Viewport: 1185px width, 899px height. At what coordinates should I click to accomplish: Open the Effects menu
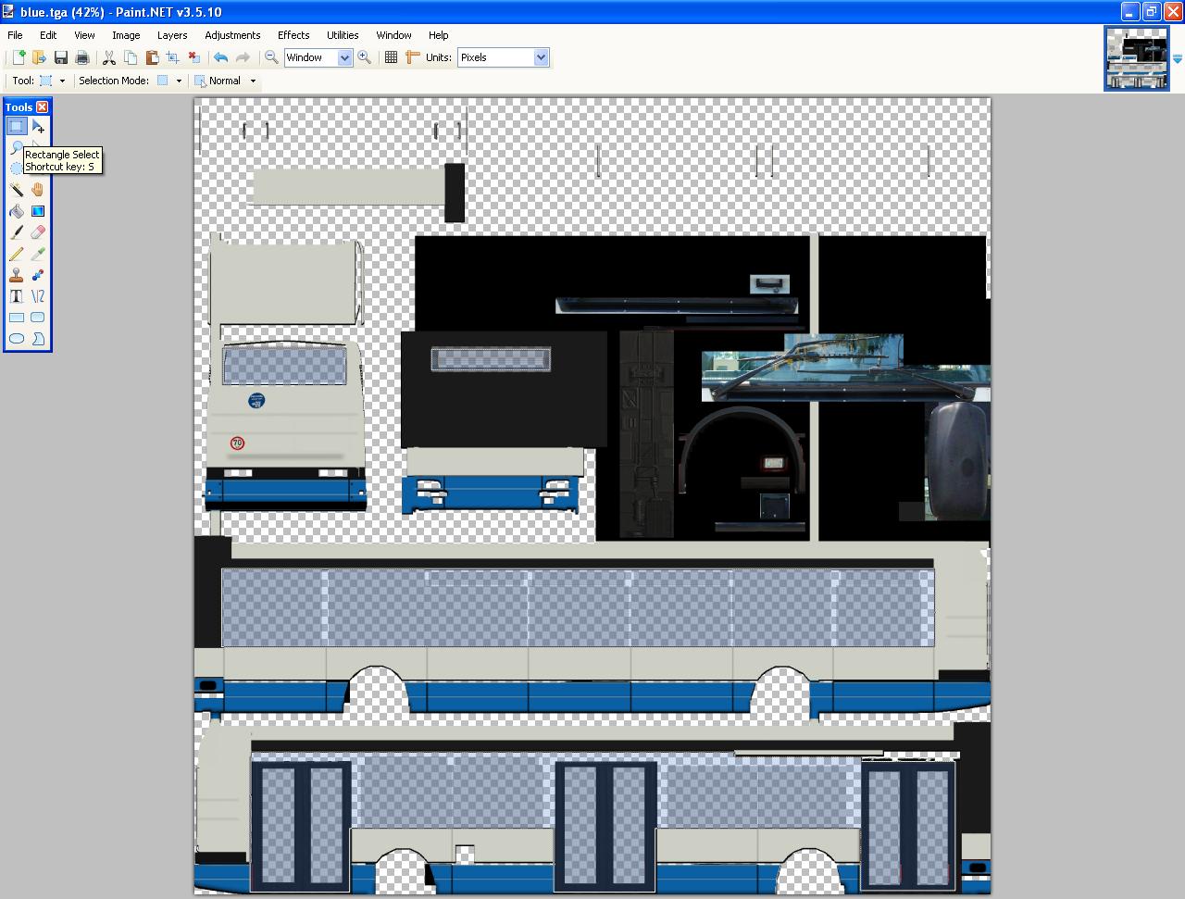(x=293, y=35)
